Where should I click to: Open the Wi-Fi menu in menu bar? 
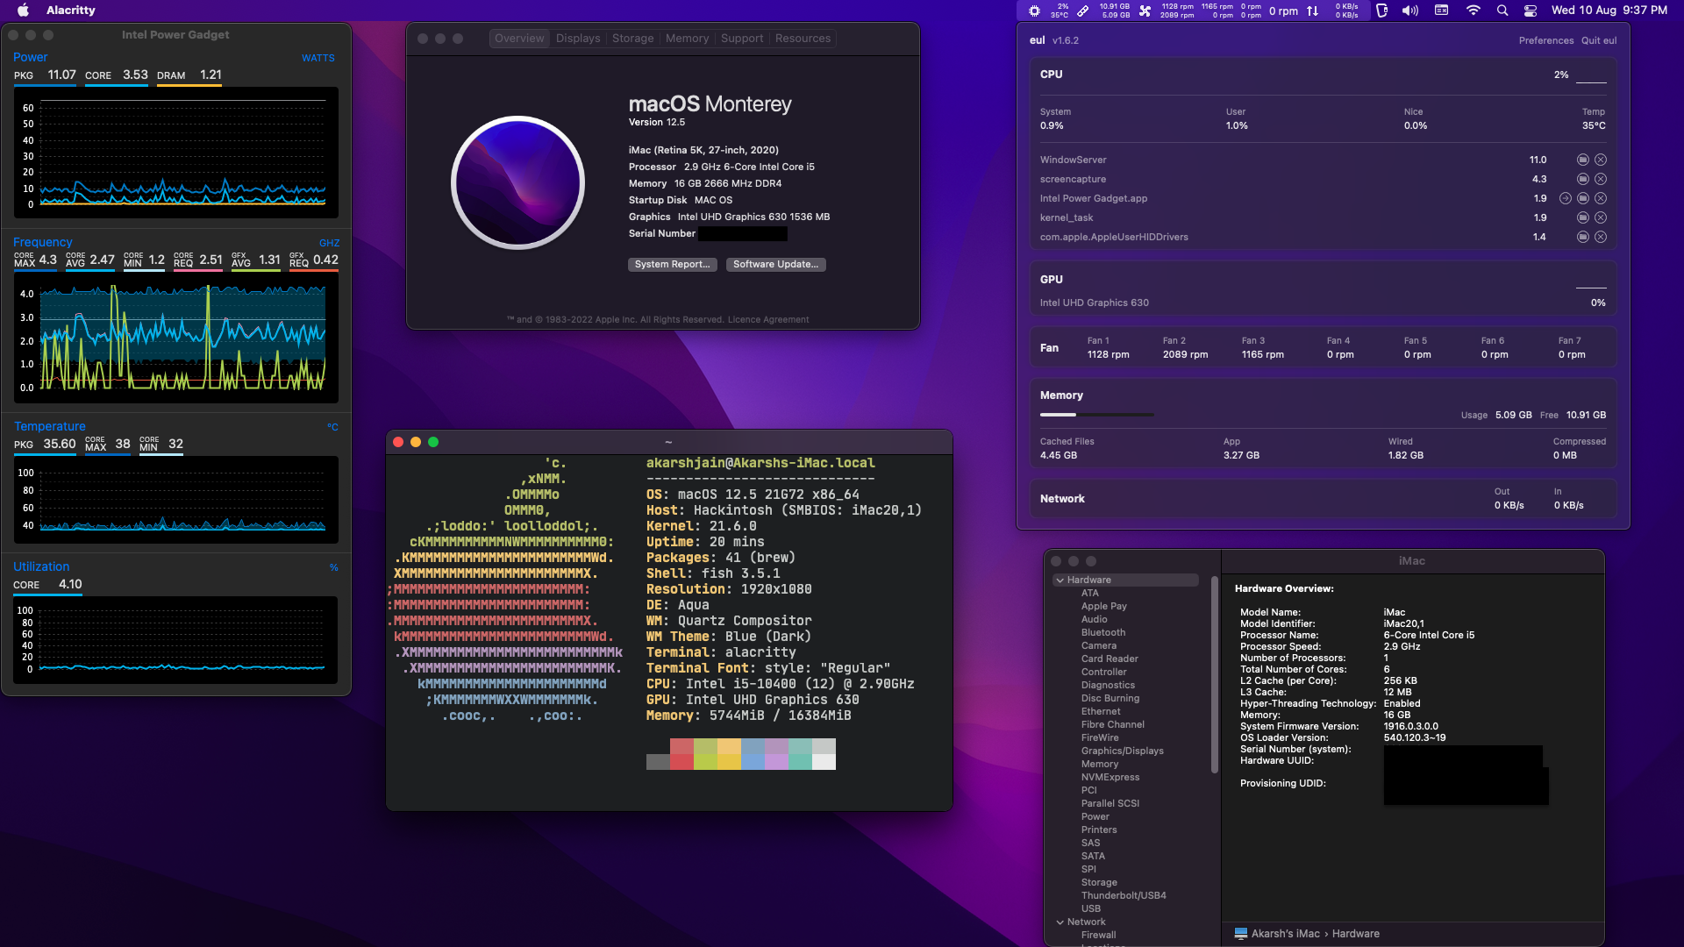pyautogui.click(x=1473, y=11)
